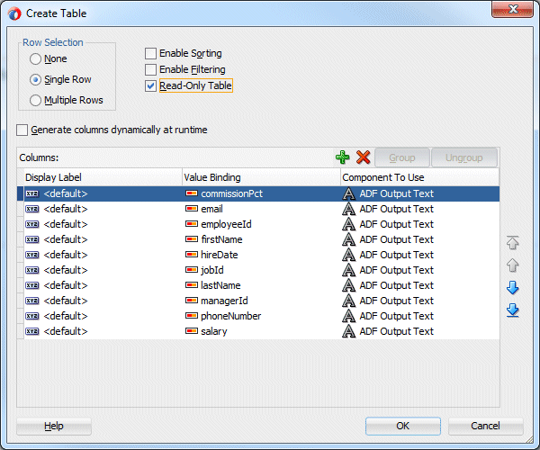This screenshot has width=540, height=450.
Task: Click the red X delete column icon
Action: (x=363, y=157)
